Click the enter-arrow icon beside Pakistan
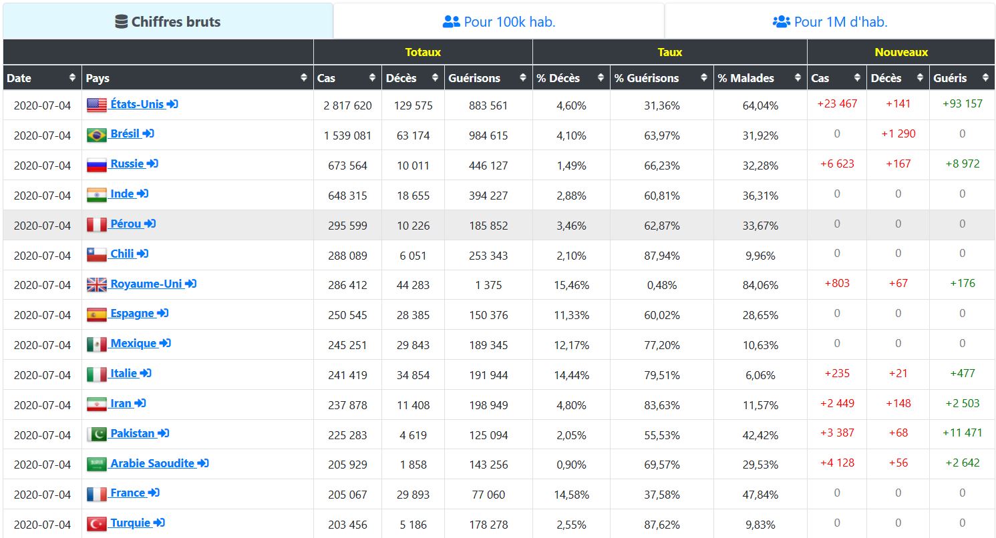This screenshot has height=538, width=996. tap(163, 433)
